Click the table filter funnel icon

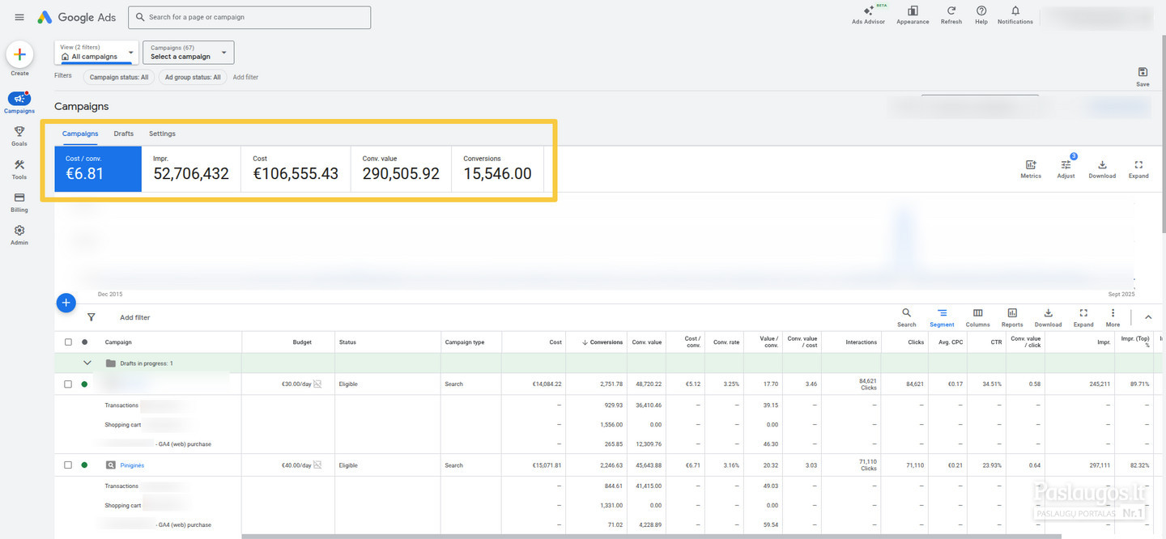pos(91,317)
